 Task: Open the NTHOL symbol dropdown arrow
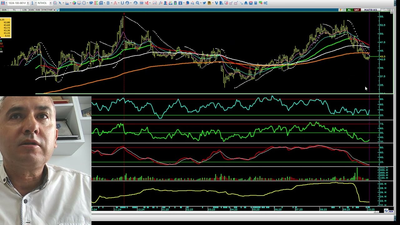(x=51, y=3)
